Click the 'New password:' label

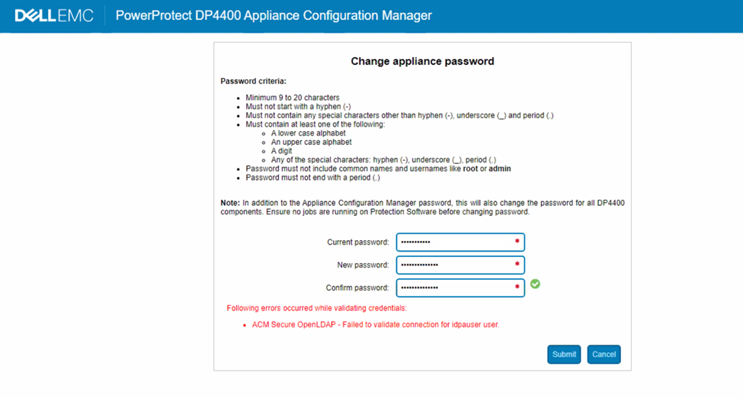363,265
